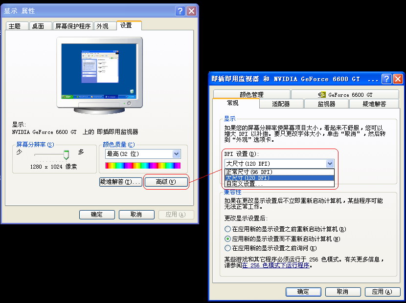This screenshot has height=303, width=406.
Task: Click the screen resolution slider thumb
Action: pos(67,155)
